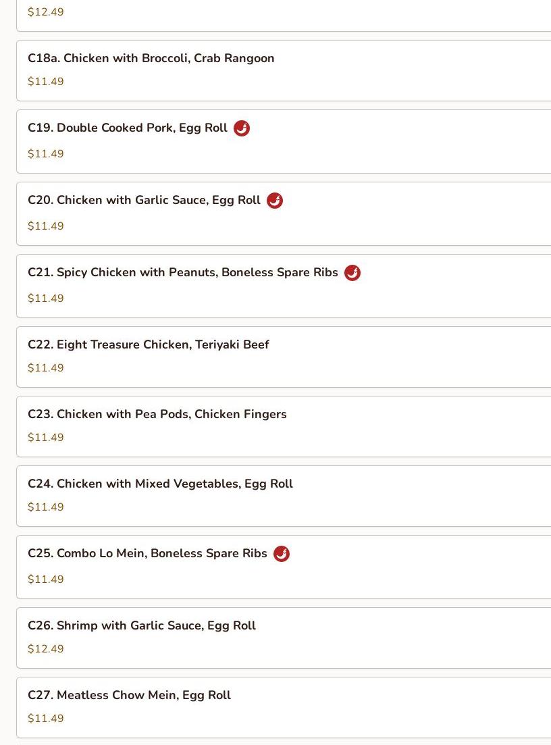551x745 pixels.
Task: Open C23 Chicken with Pea Pods, Chicken Fingers
Action: pyautogui.click(x=157, y=414)
